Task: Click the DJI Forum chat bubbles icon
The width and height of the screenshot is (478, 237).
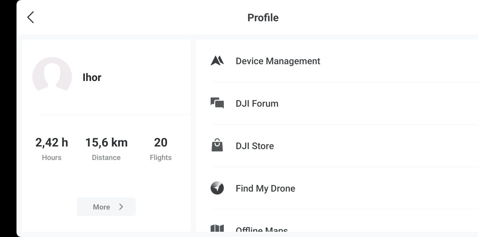Action: [x=217, y=103]
